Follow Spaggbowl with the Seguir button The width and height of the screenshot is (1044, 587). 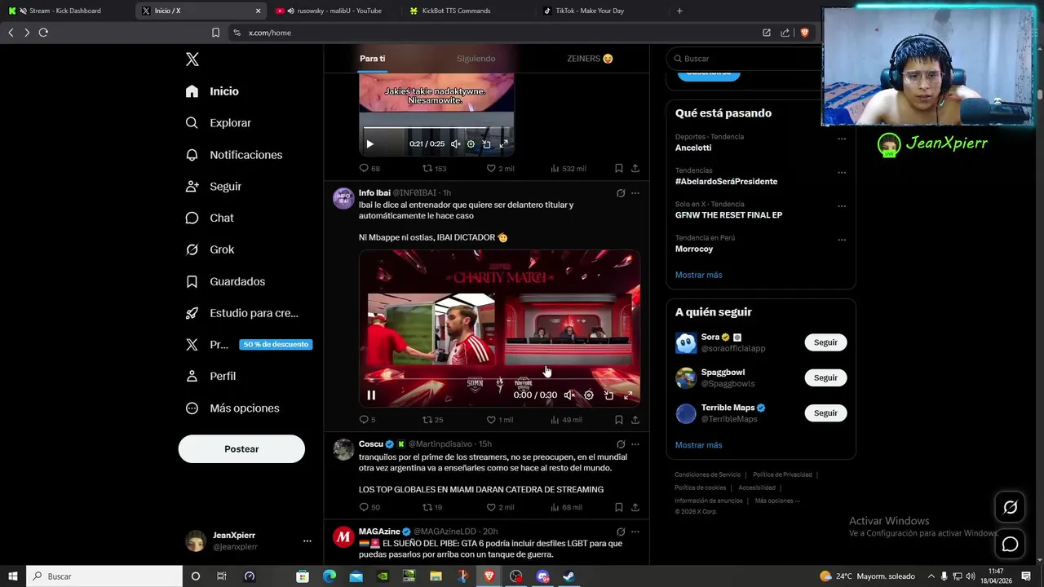[x=825, y=377]
